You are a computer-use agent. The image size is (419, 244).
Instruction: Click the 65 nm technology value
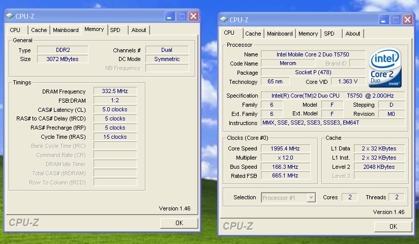tap(275, 81)
